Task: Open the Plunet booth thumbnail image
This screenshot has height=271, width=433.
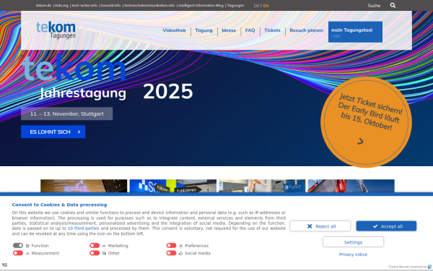Action: (x=262, y=186)
